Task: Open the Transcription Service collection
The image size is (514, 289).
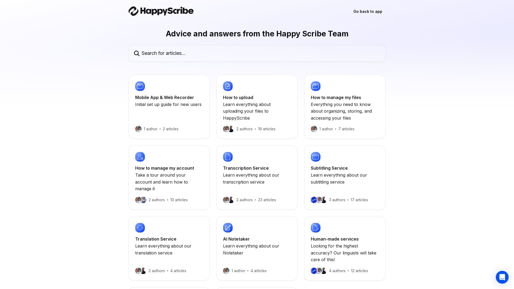Action: 257,177
